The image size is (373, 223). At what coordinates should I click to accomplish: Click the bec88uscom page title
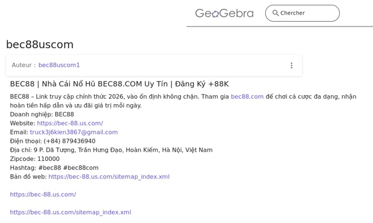click(x=40, y=45)
